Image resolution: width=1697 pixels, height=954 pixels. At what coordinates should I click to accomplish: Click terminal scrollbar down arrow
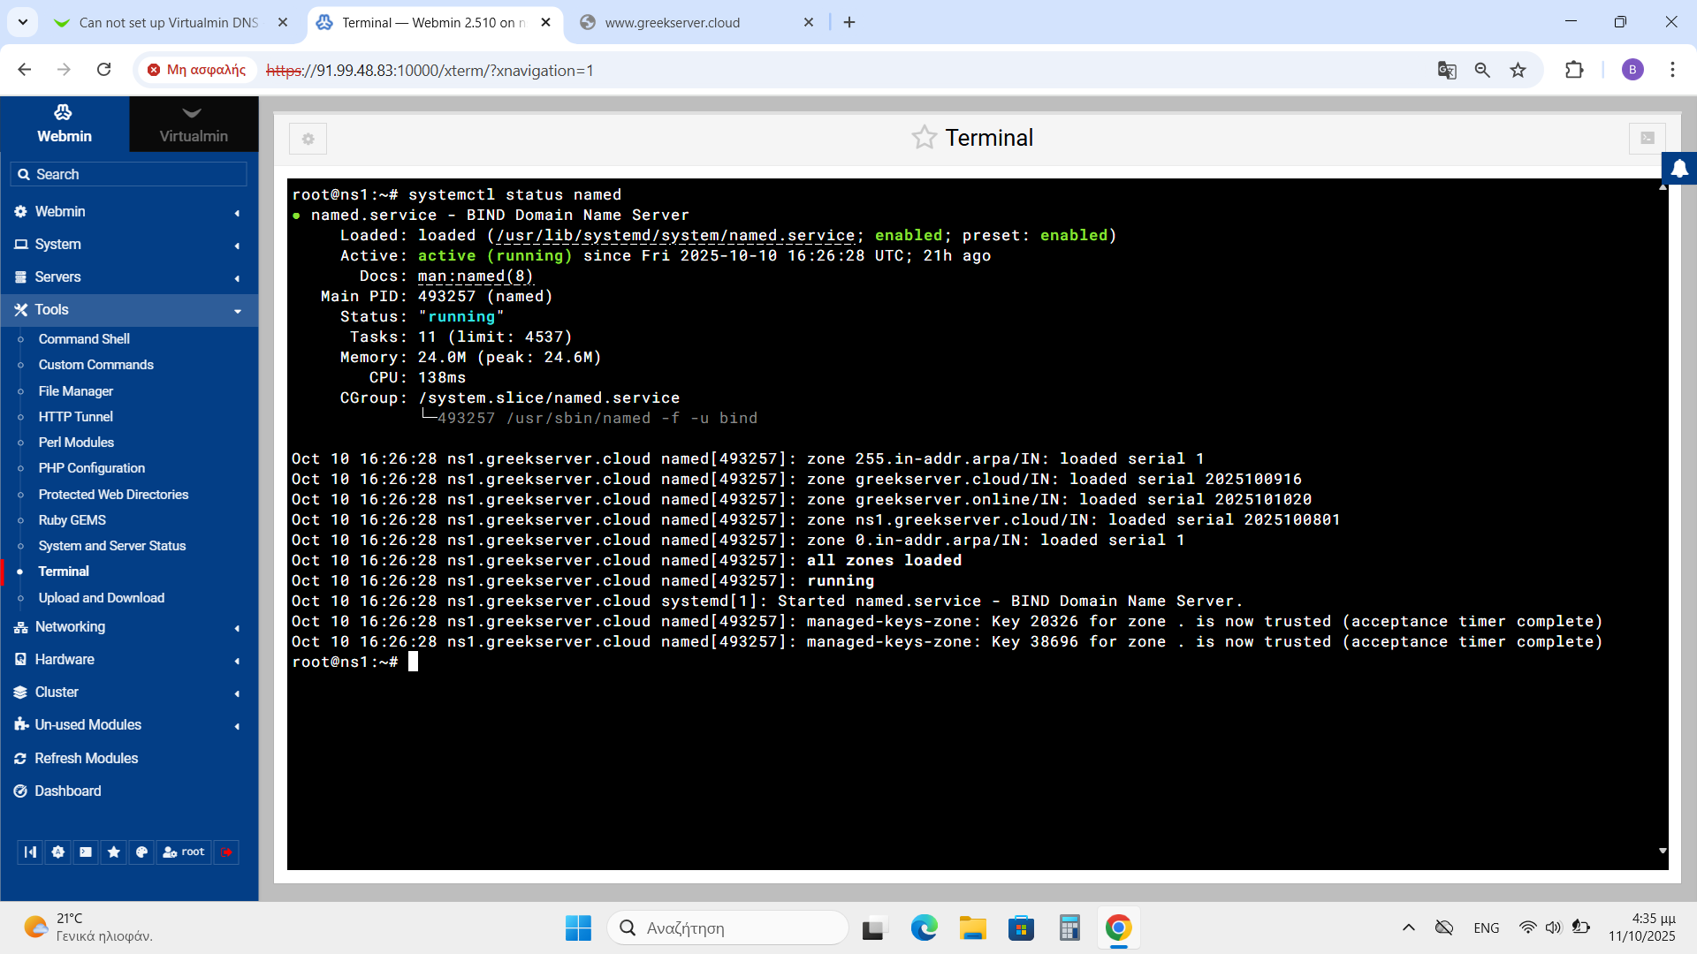pyautogui.click(x=1663, y=851)
